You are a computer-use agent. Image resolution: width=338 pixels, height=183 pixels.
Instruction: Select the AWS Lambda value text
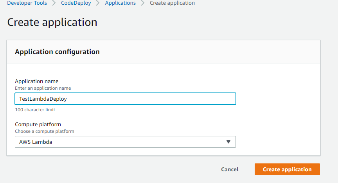point(36,142)
